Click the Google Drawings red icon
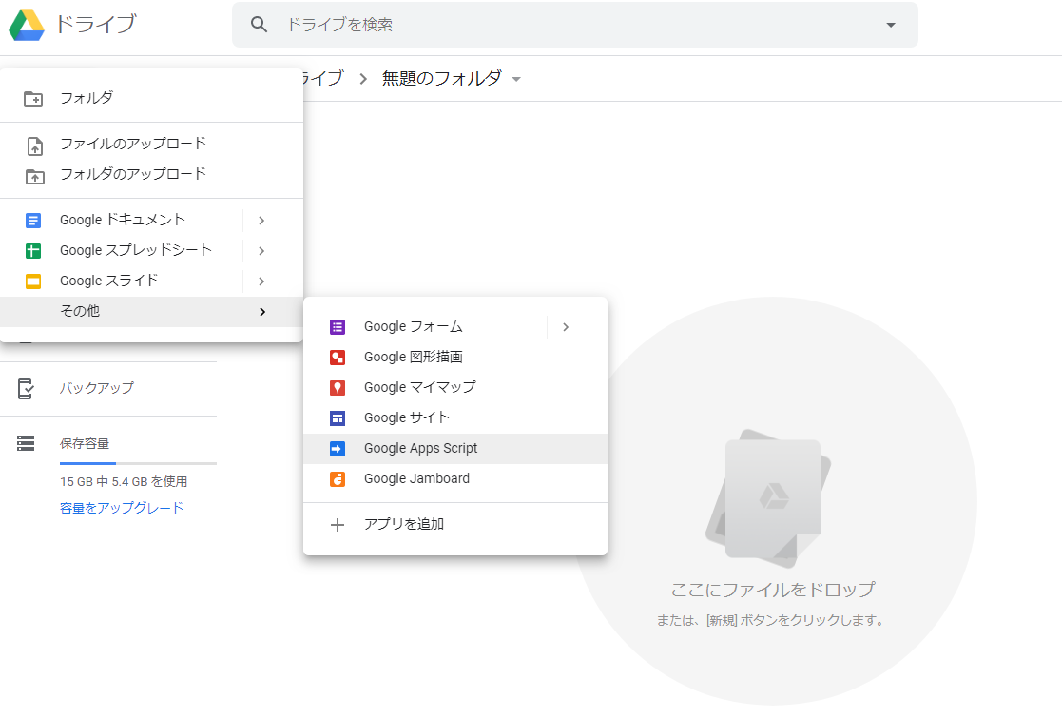The height and width of the screenshot is (718, 1062). point(338,358)
